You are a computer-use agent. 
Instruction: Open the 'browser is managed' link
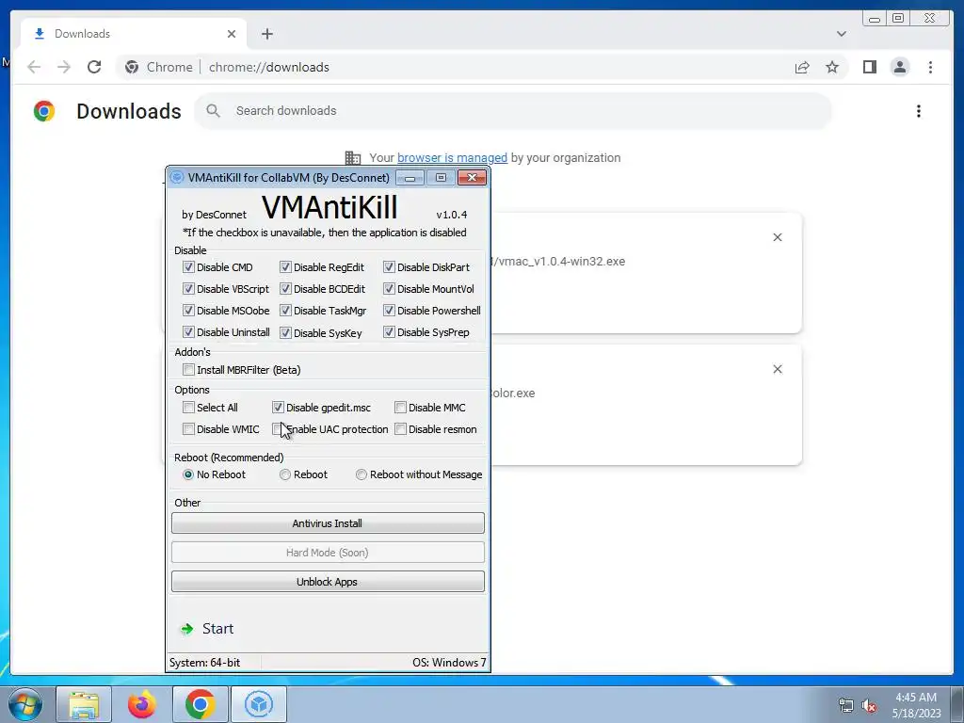452,158
